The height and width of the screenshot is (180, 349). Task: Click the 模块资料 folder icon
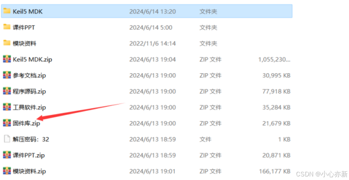tap(7, 43)
